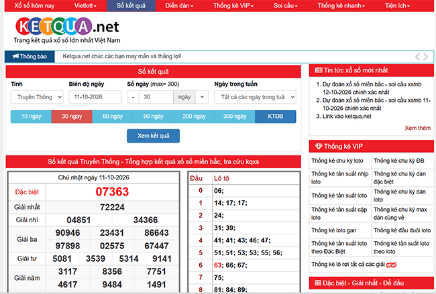436x294 pixels.
Task: Click lô tô row 41; 41; 43; 46; 47
Action: pos(242,240)
